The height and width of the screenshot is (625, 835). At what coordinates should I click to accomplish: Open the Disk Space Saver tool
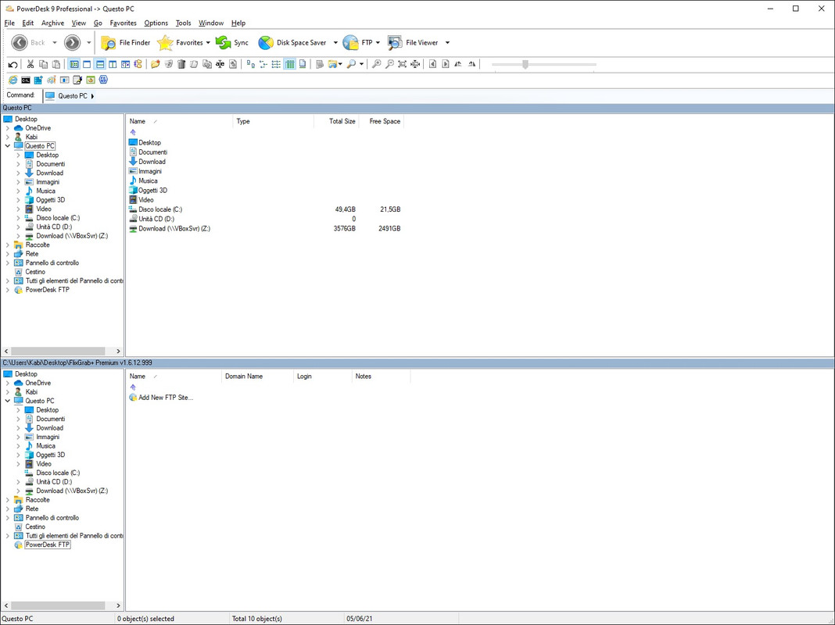[x=292, y=42]
